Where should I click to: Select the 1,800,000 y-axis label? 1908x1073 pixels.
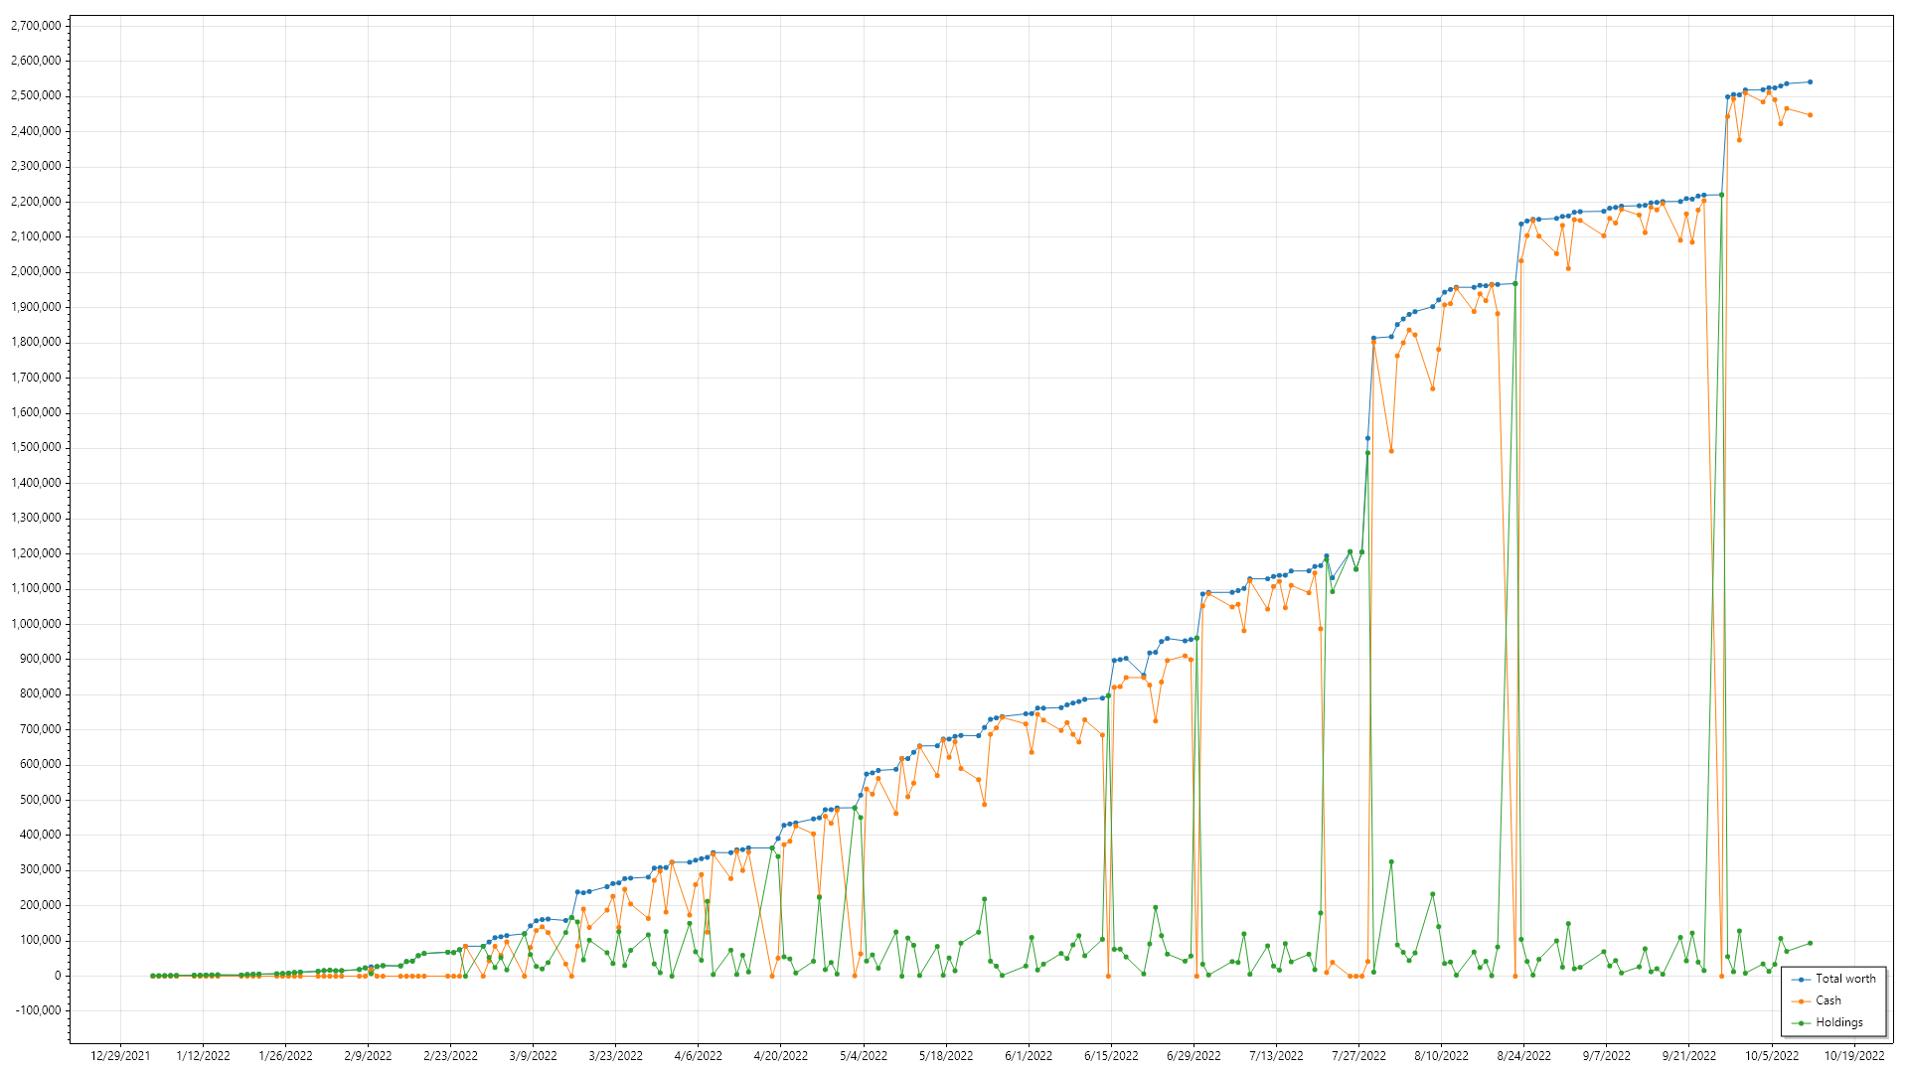click(x=36, y=342)
